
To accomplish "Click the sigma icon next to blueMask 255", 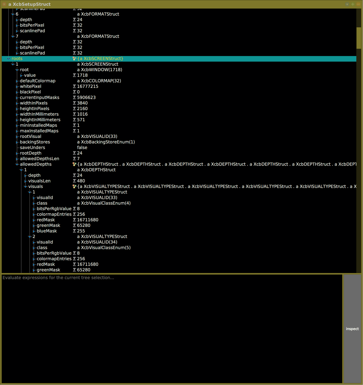I will click(74, 231).
